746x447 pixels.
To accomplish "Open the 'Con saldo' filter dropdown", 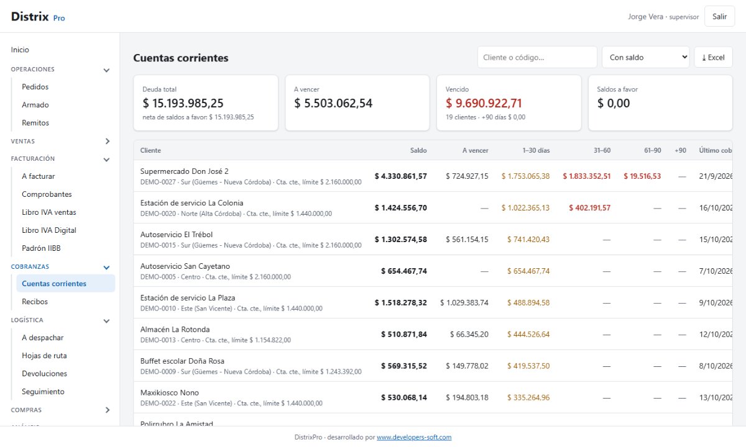I will point(645,57).
